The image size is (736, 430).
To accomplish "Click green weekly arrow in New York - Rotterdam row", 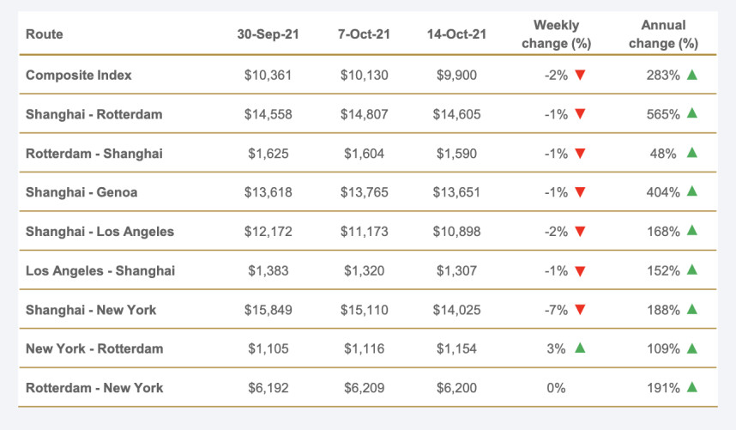I will tap(580, 348).
